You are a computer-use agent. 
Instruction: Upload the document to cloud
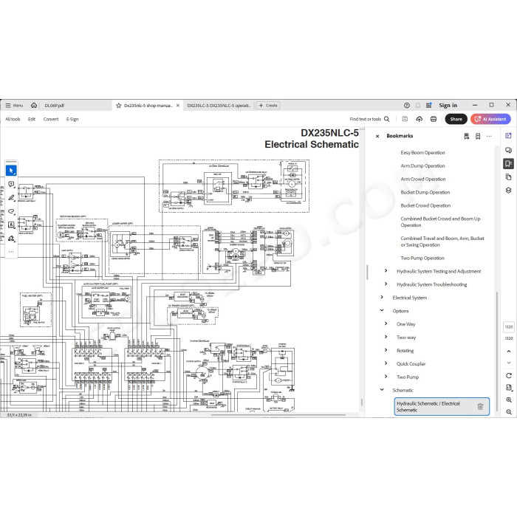(x=419, y=119)
